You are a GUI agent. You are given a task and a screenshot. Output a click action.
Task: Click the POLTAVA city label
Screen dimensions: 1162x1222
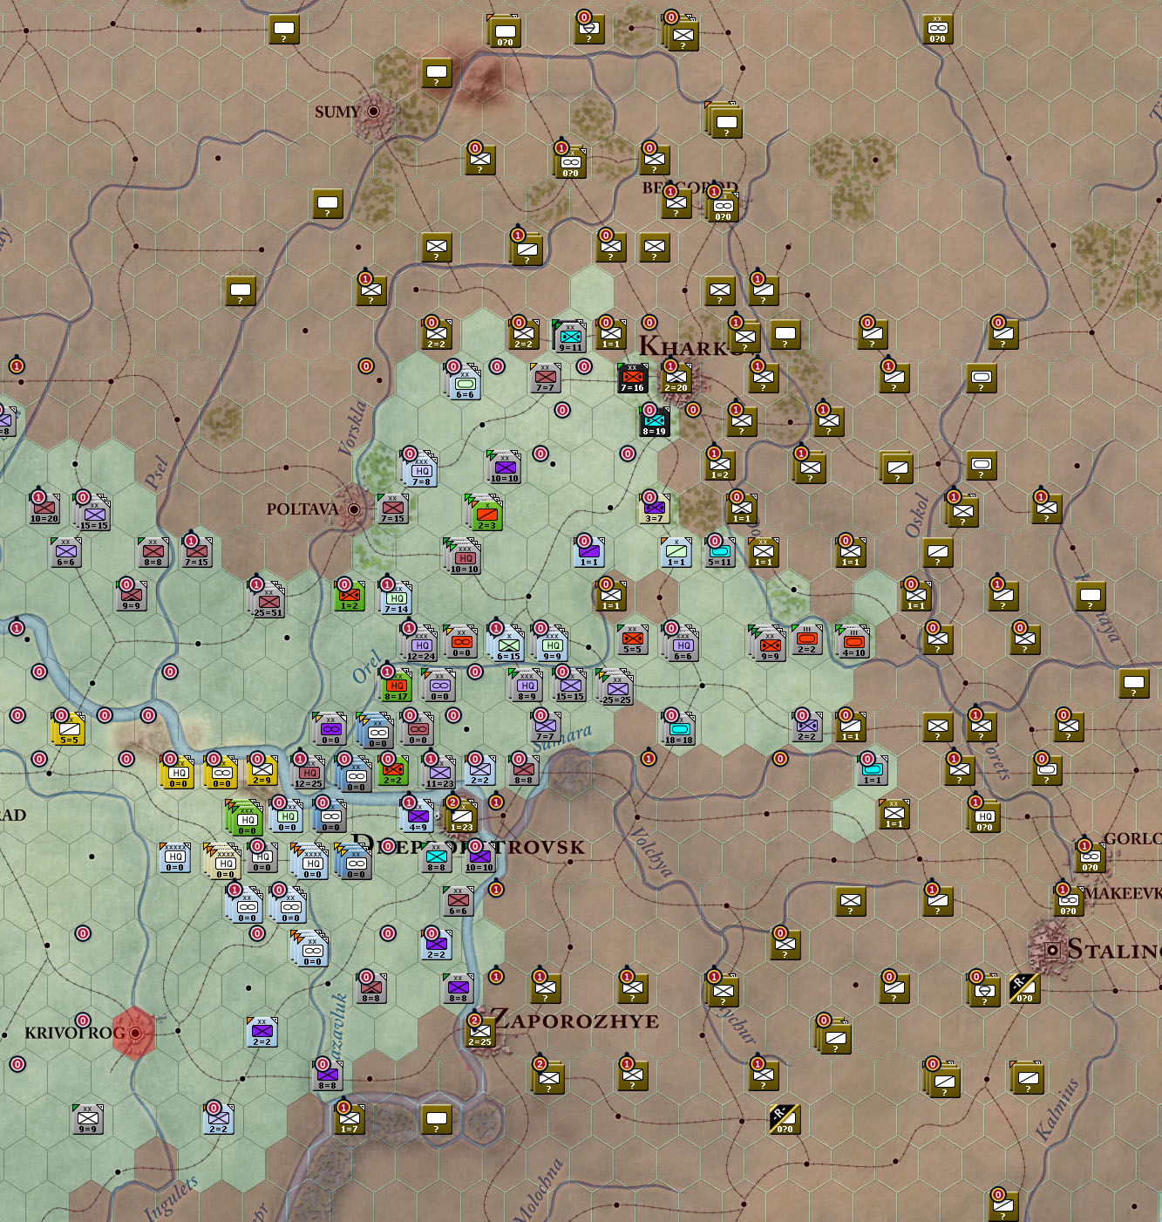302,509
